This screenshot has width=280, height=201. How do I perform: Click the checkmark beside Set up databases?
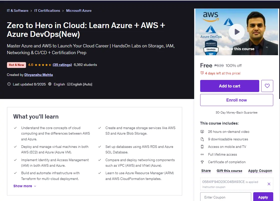(x=100, y=147)
